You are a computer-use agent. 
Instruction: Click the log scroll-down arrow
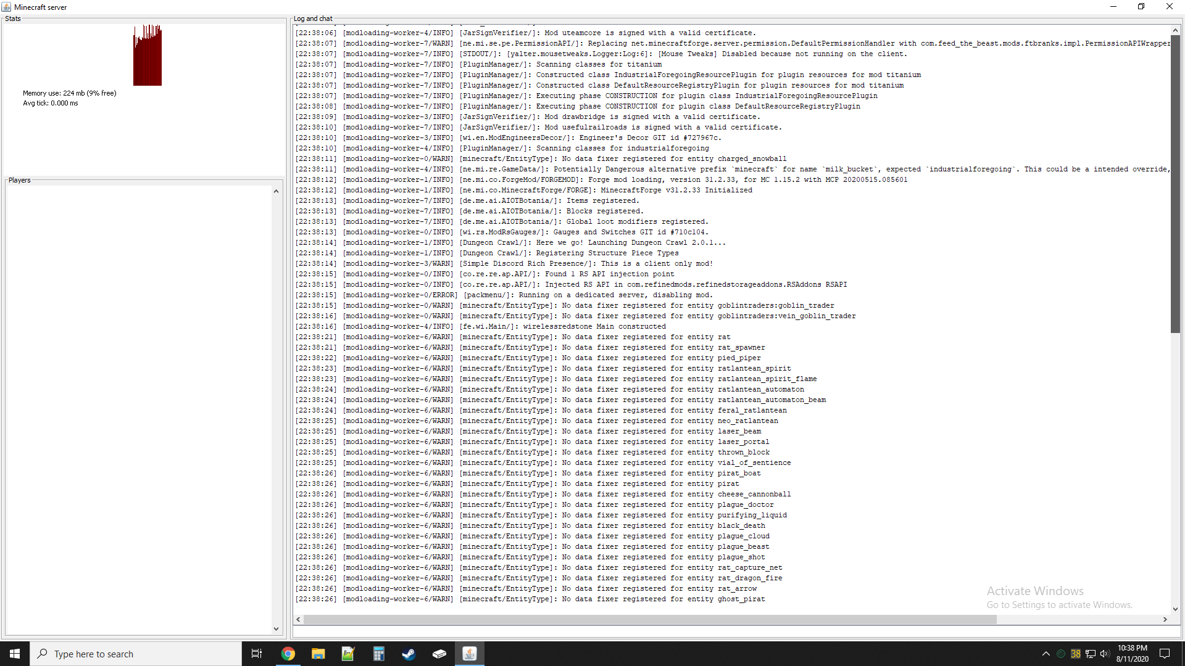point(1175,609)
